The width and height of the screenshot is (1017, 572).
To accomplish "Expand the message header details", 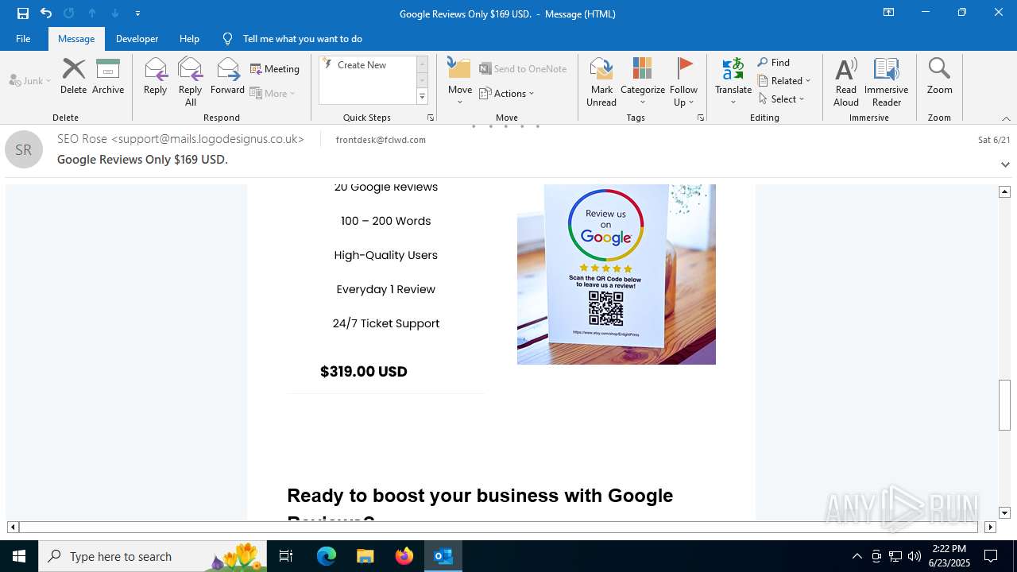I will click(1005, 164).
